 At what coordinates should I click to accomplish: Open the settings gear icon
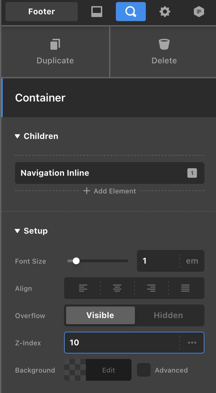[165, 12]
